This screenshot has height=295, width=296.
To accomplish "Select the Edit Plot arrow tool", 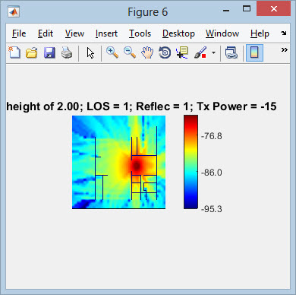I will coord(90,53).
